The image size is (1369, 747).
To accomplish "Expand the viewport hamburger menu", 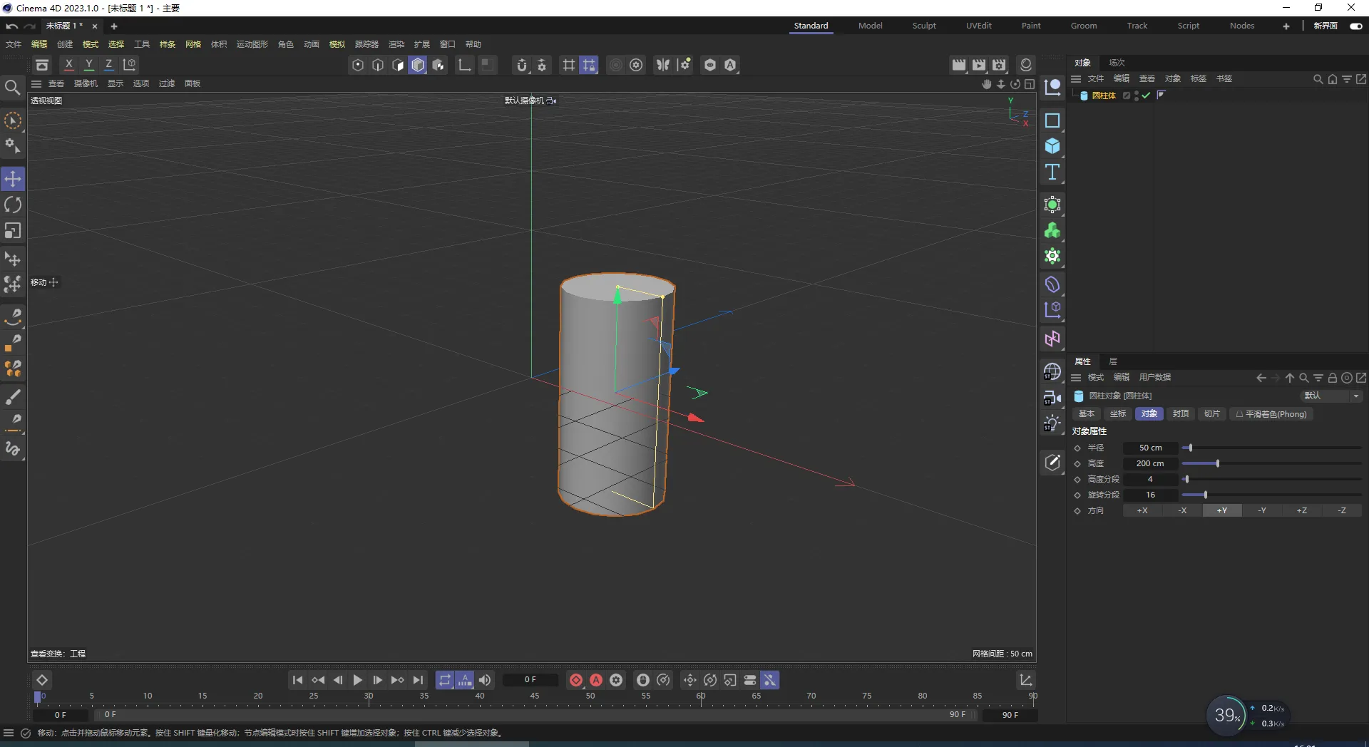I will point(36,84).
